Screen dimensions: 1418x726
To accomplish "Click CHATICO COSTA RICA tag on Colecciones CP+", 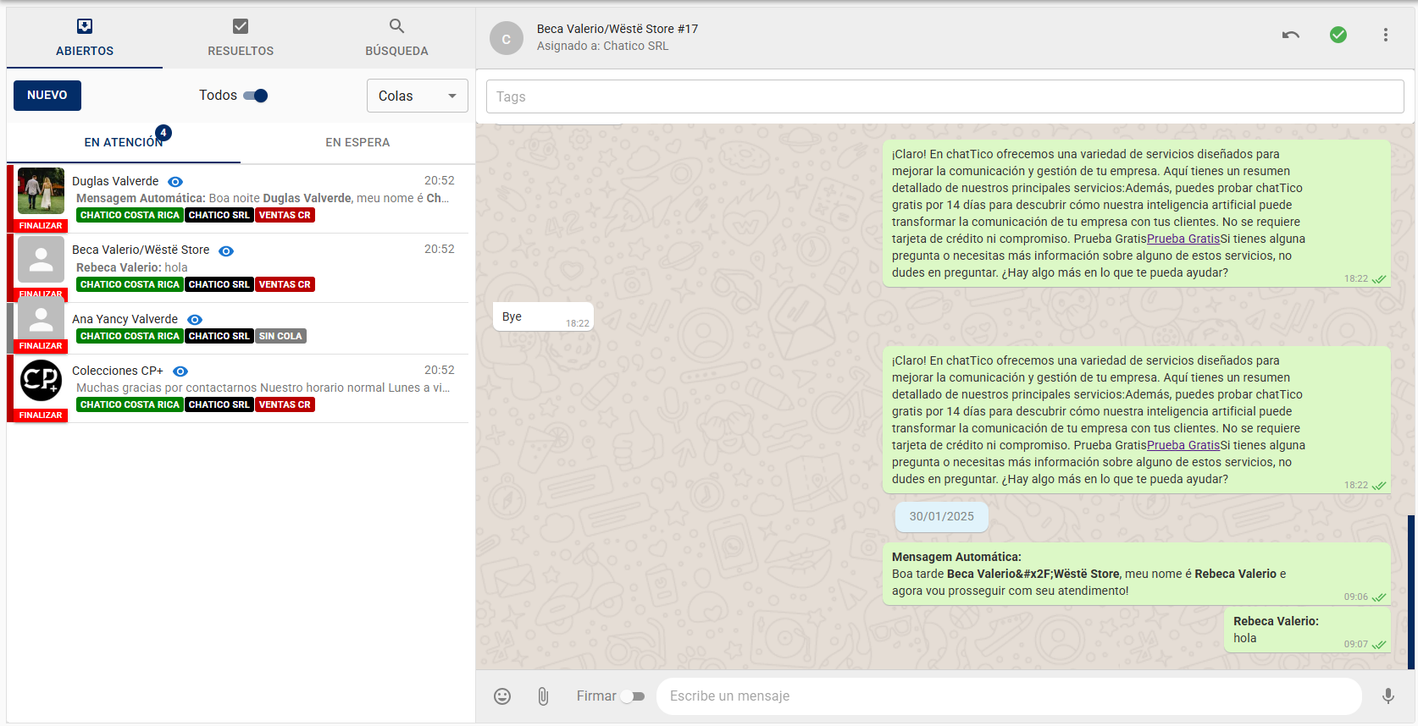I will tap(130, 404).
